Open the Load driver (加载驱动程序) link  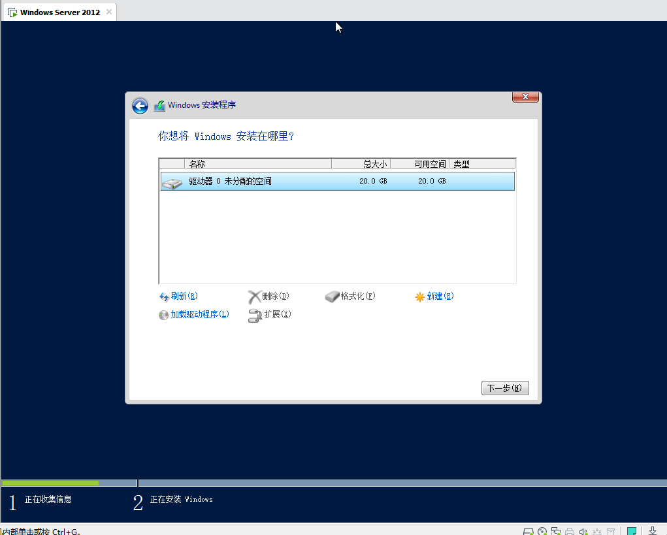[x=200, y=315]
